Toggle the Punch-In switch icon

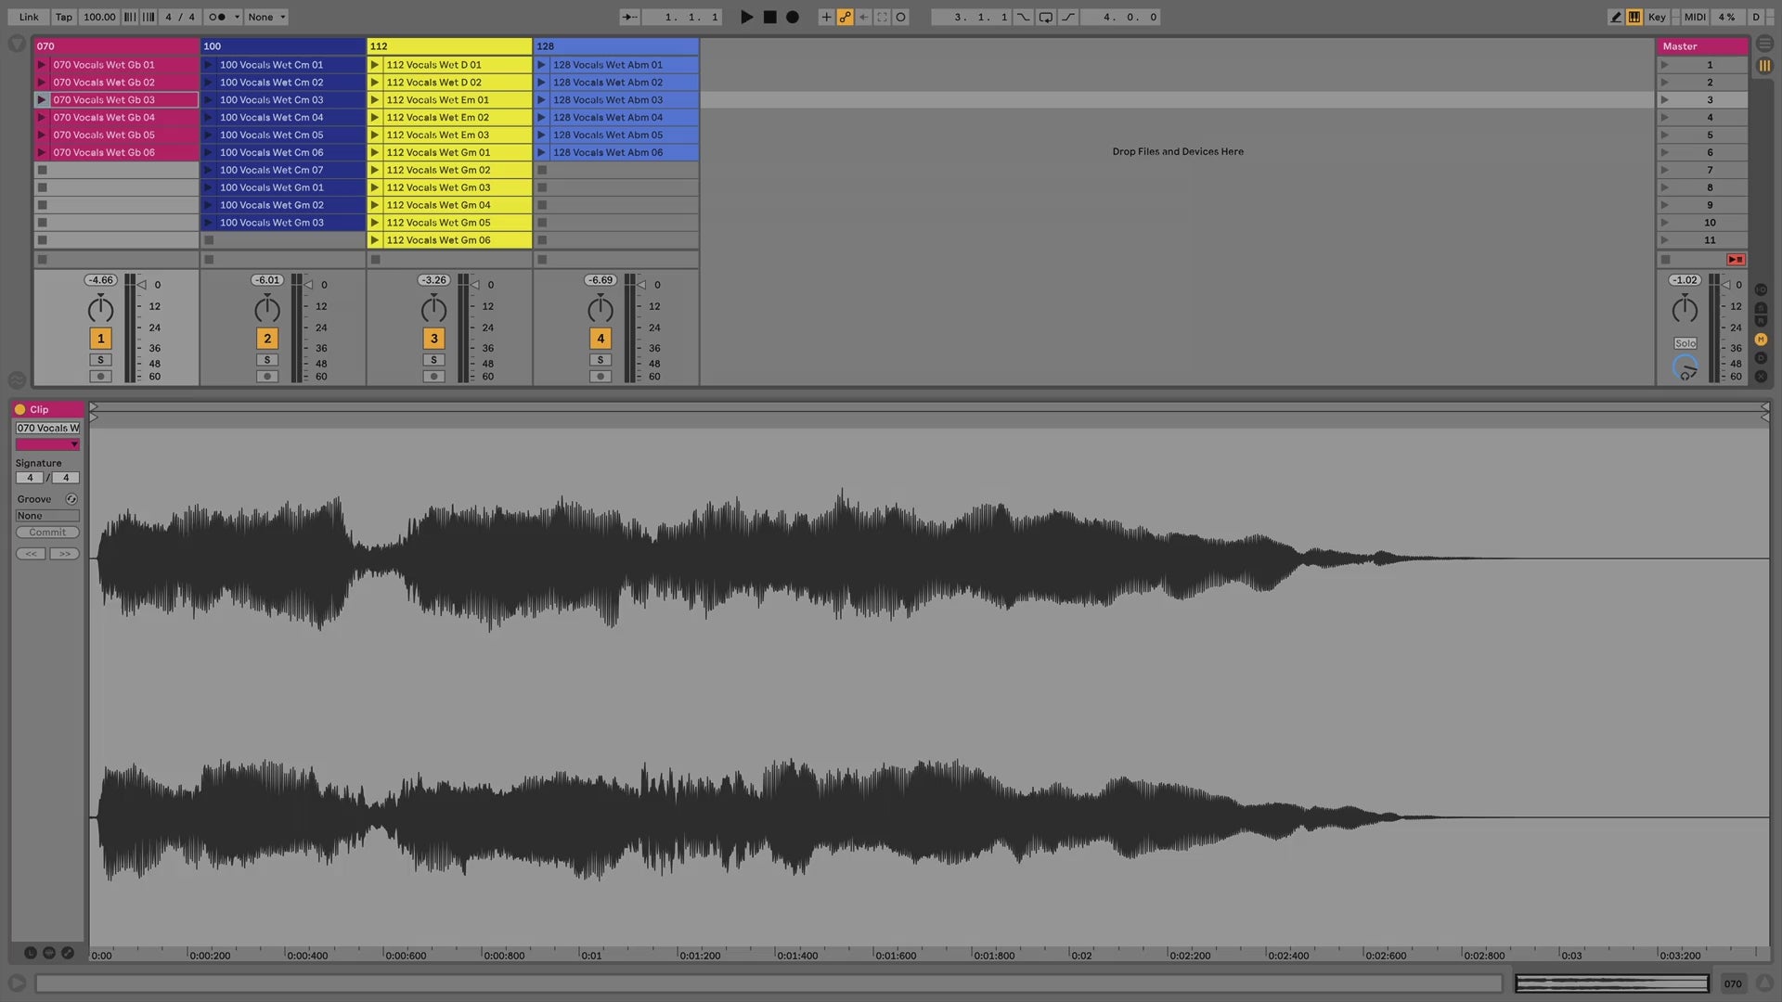[1023, 17]
